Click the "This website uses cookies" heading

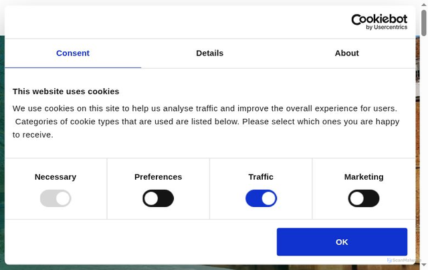pyautogui.click(x=66, y=92)
